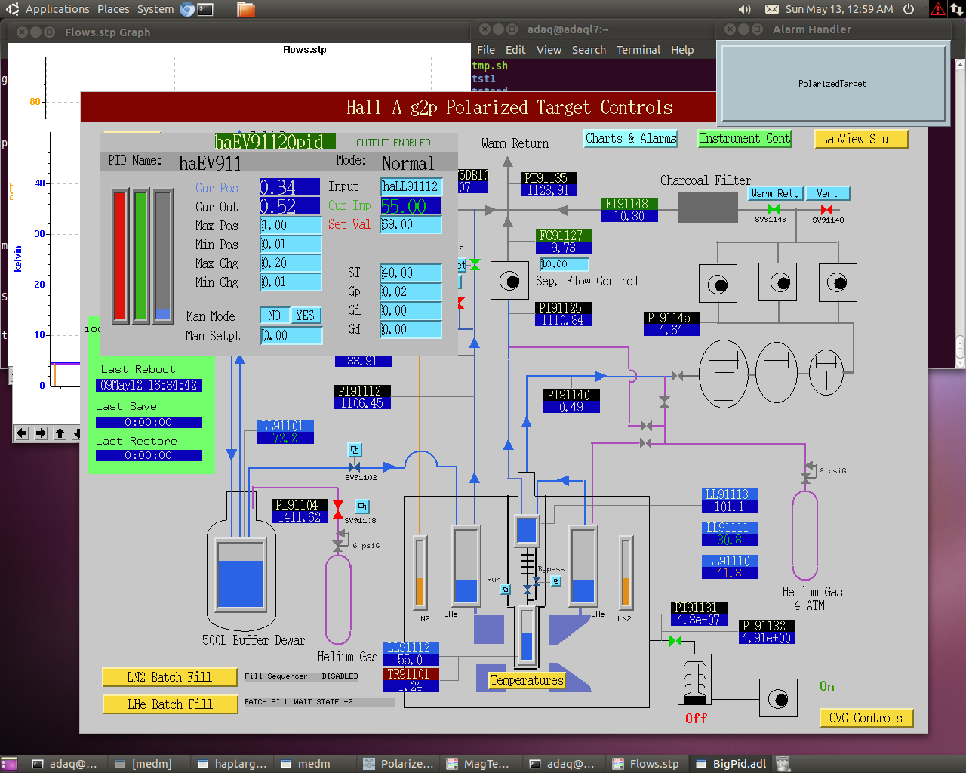Open the Help menu in terminal window
Screen dimensions: 966x773
pyautogui.click(x=682, y=50)
